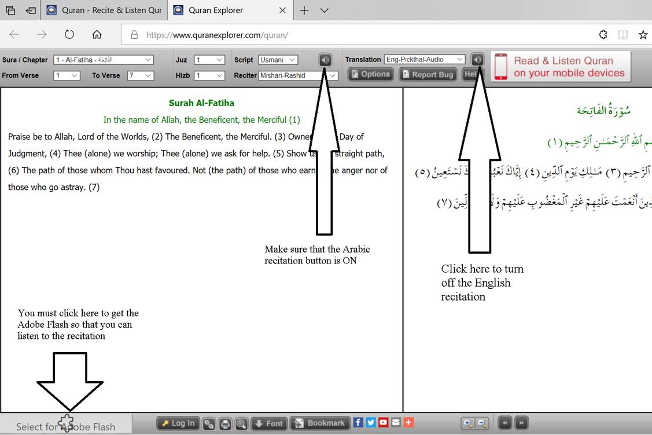The width and height of the screenshot is (652, 435).
Task: Open a new browser tab
Action: 304,10
